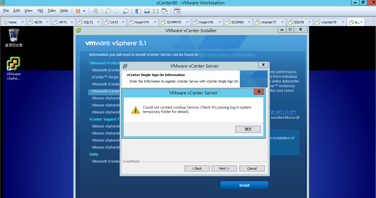The height and width of the screenshot is (198, 376).
Task: Minimize the VMware vCenter Installer window
Action: point(282,30)
